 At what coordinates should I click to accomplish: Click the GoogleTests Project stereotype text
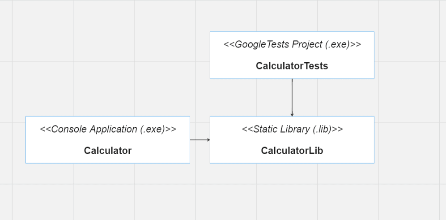click(x=292, y=44)
